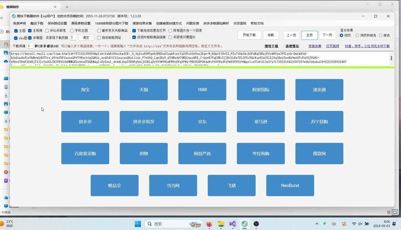The height and width of the screenshot is (230, 401).
Task: Open the 帮助文档 menu
Action: pyautogui.click(x=257, y=23)
